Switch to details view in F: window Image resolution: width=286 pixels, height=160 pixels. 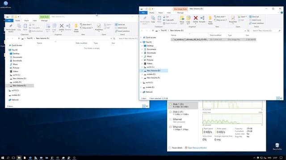[144, 106]
